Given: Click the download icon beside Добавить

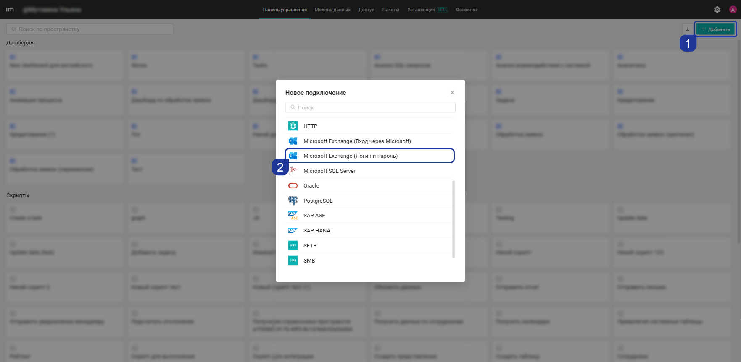Looking at the screenshot, I should (688, 29).
